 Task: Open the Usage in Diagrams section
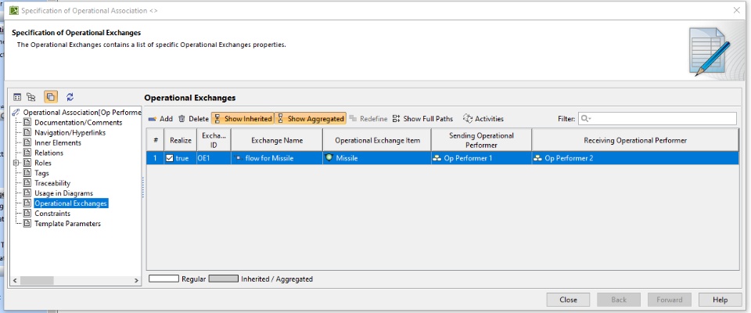tap(63, 193)
